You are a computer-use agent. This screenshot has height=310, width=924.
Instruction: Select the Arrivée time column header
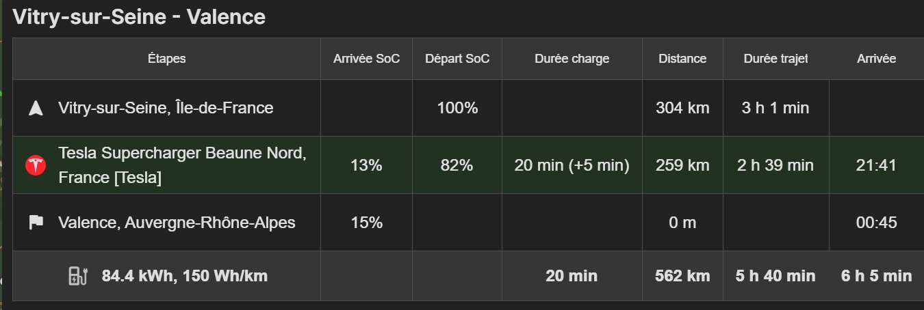click(876, 59)
